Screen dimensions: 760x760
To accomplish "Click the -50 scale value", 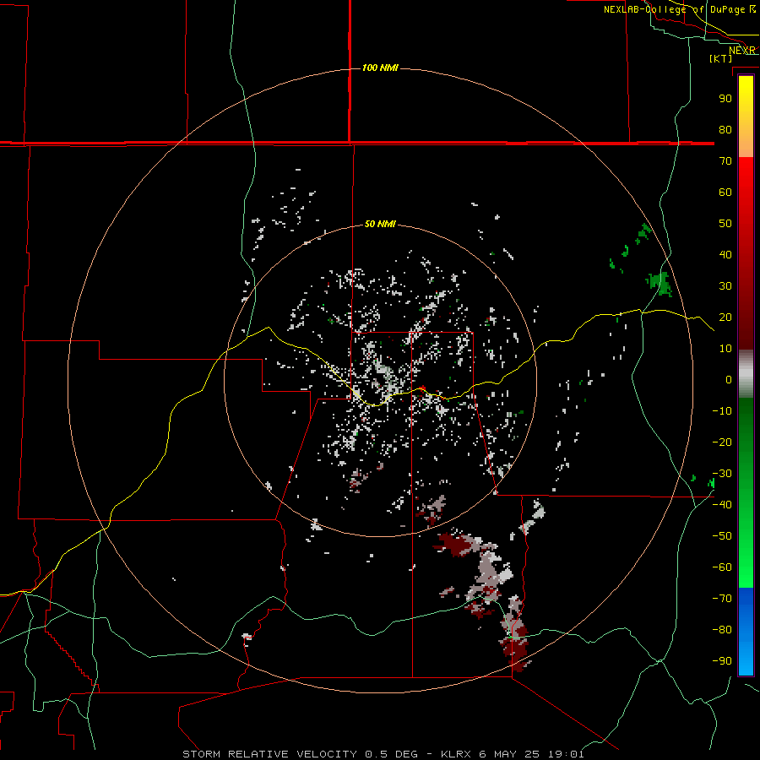I will tap(722, 535).
